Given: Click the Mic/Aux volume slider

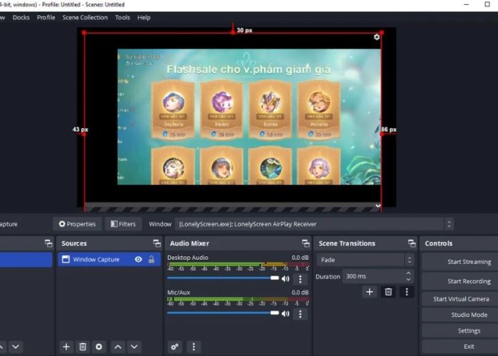Looking at the screenshot, I should click(223, 313).
